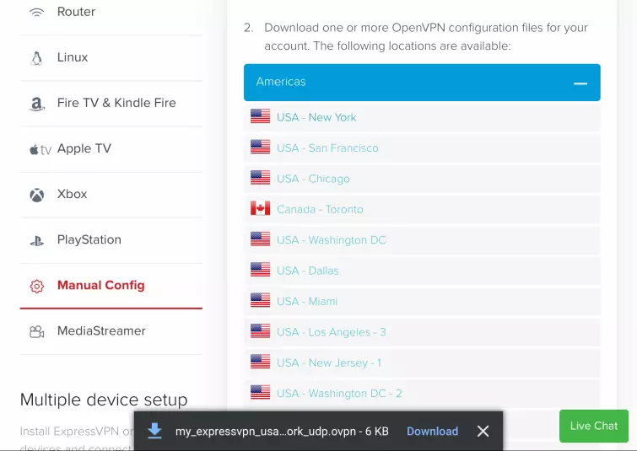
Task: Click the US flag beside USA - Chicago
Action: click(x=260, y=178)
